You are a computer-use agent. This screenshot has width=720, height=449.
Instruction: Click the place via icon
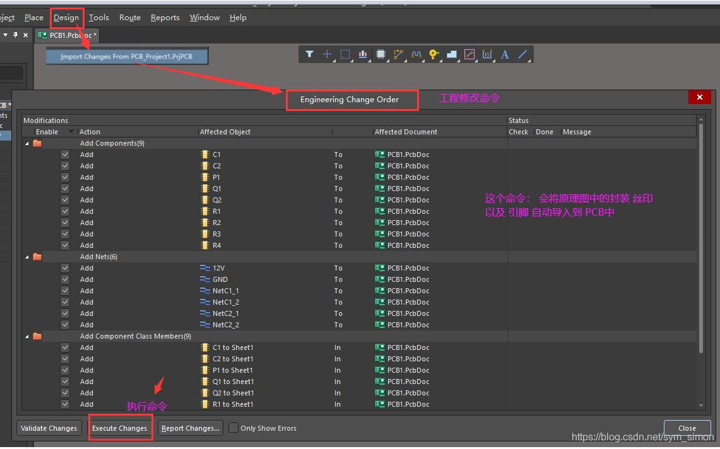coord(434,55)
